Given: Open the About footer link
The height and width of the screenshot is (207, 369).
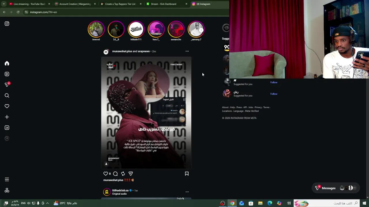Looking at the screenshot, I should (225, 107).
